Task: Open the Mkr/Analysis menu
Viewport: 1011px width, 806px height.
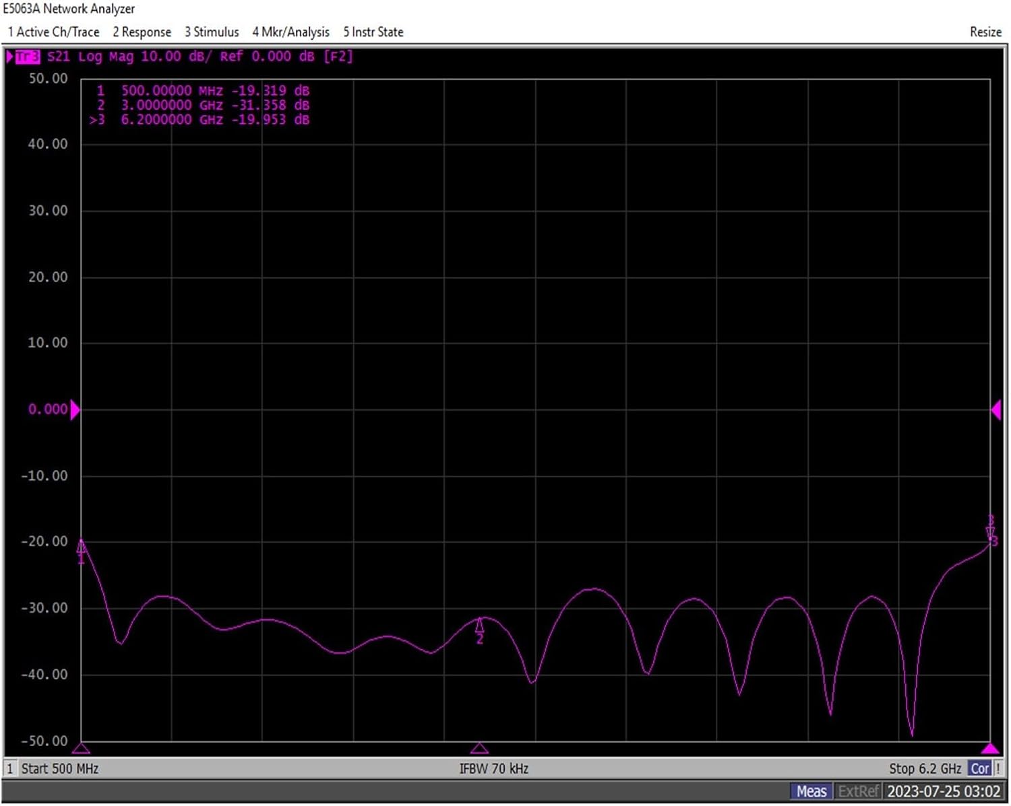Action: click(290, 32)
